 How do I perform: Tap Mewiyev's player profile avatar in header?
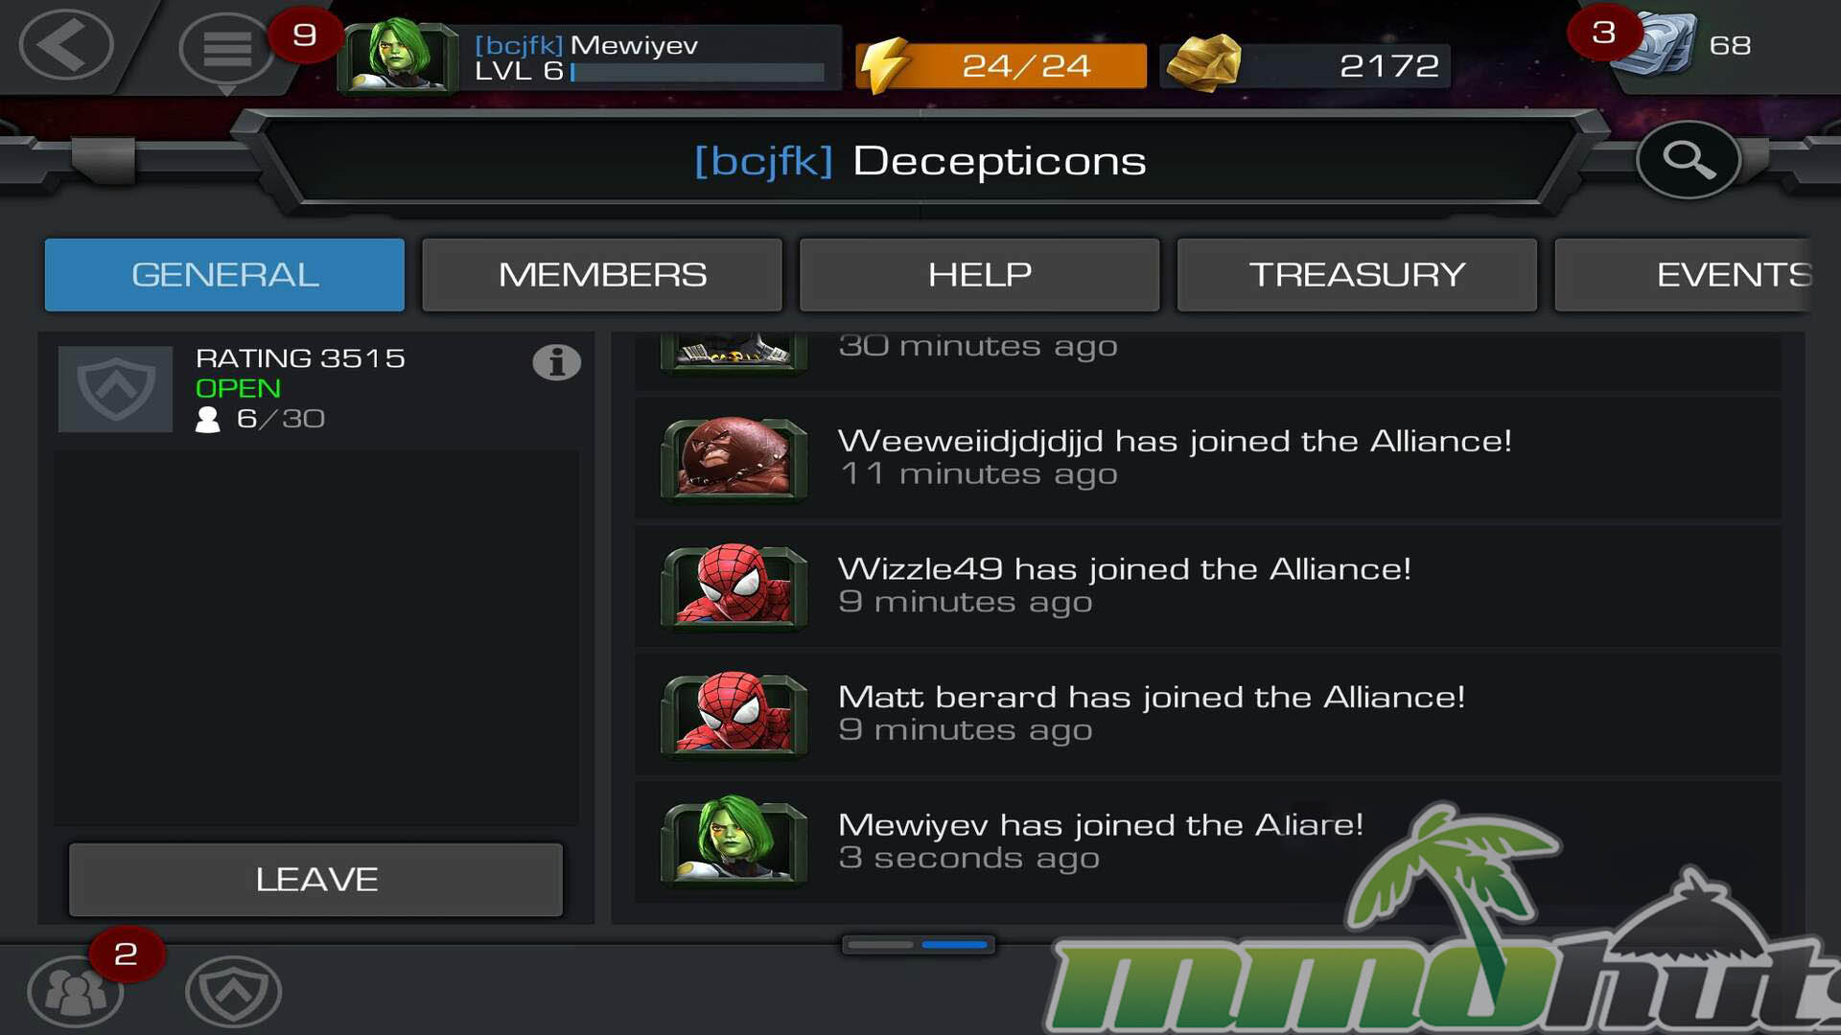[397, 56]
